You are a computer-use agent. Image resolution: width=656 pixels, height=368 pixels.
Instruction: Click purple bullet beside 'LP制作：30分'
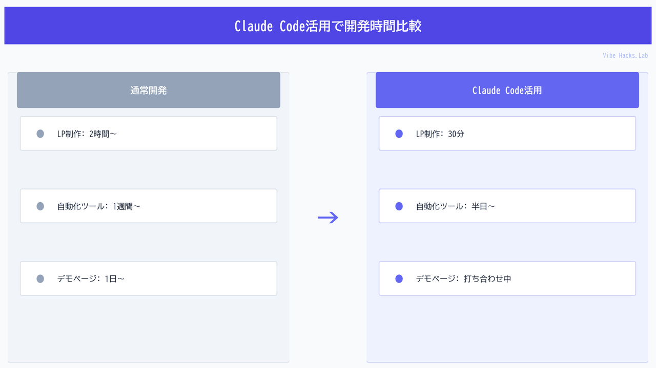click(399, 134)
